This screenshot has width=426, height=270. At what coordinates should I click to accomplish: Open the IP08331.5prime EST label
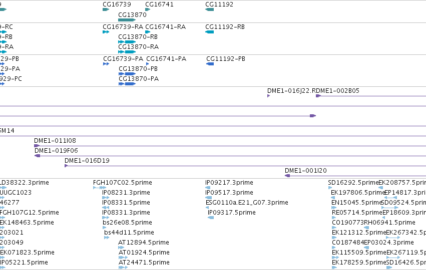point(126,203)
